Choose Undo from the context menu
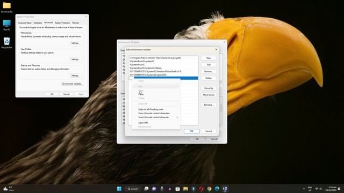 tap(156, 81)
